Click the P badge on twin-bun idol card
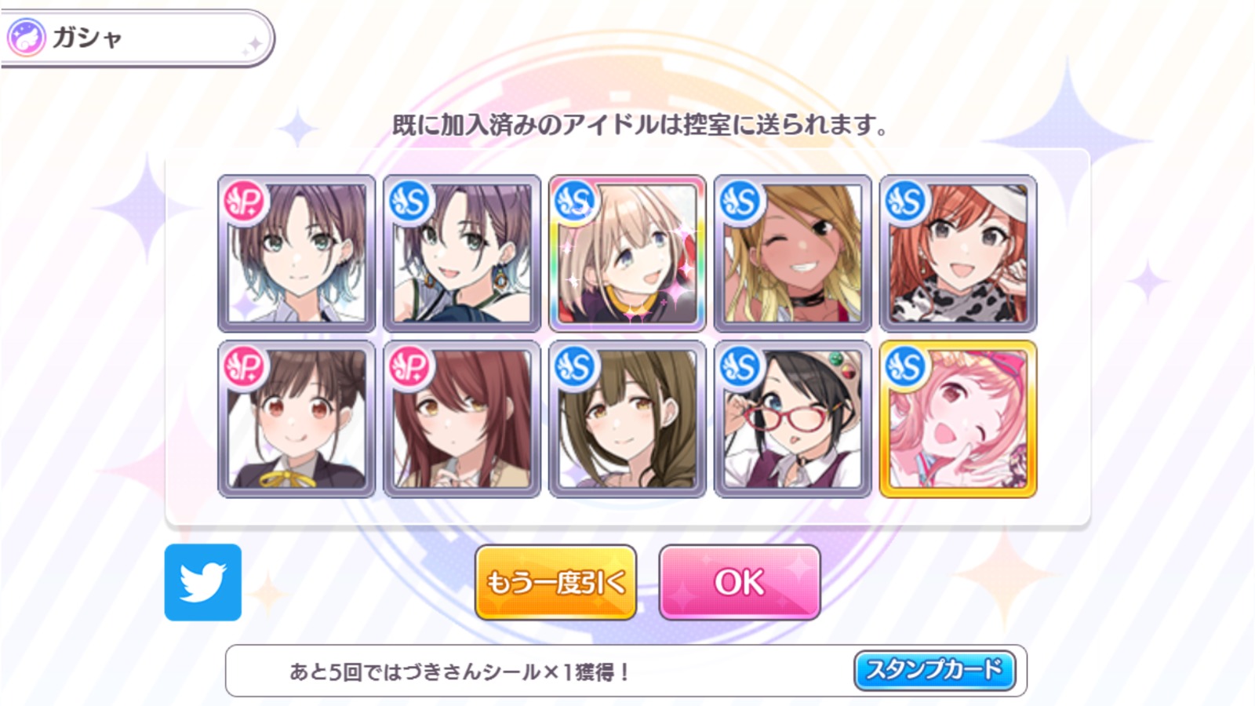Image resolution: width=1255 pixels, height=706 pixels. [x=245, y=366]
